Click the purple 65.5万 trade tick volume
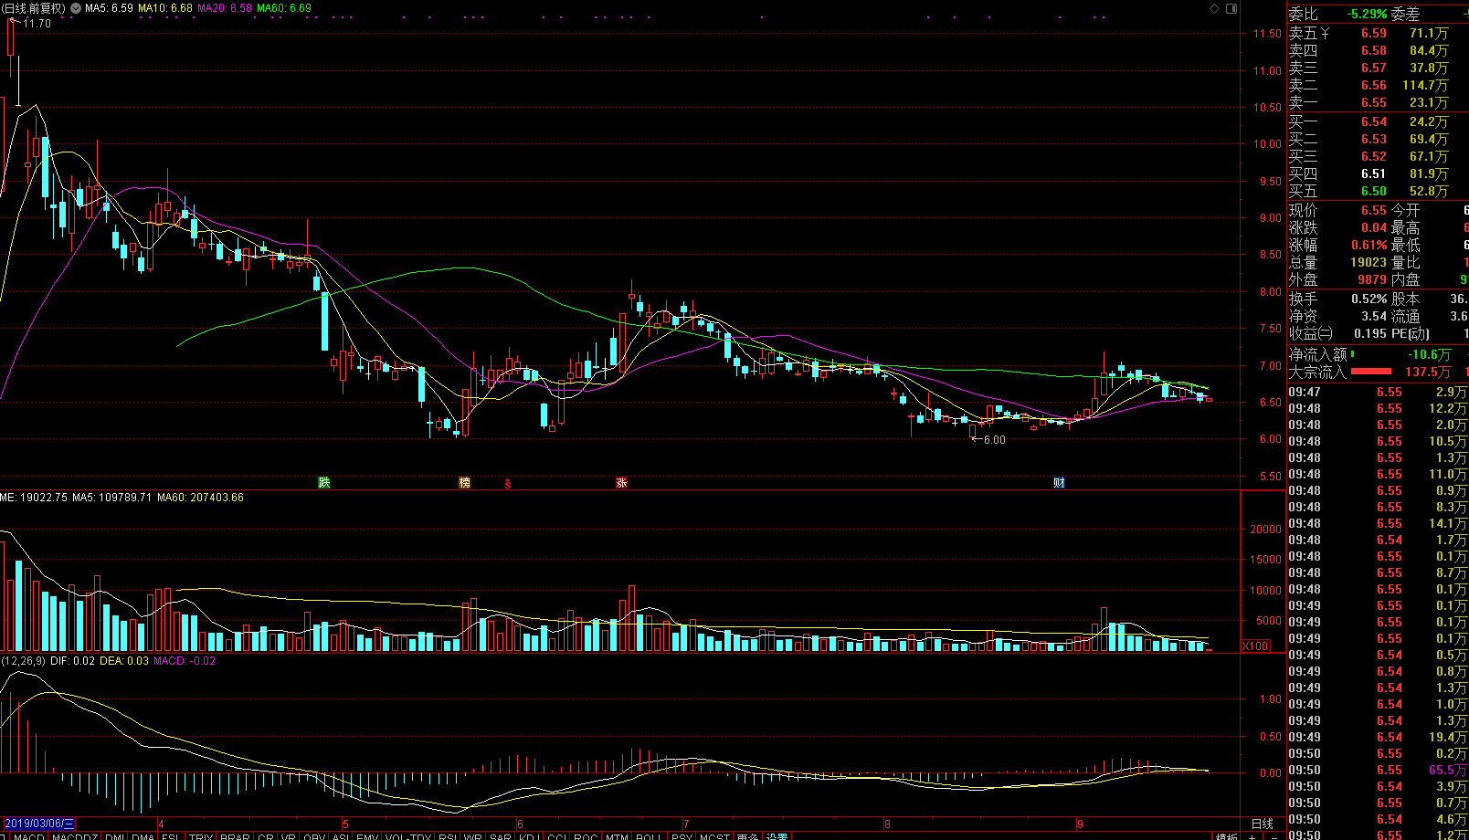1469x840 pixels. coord(1448,770)
